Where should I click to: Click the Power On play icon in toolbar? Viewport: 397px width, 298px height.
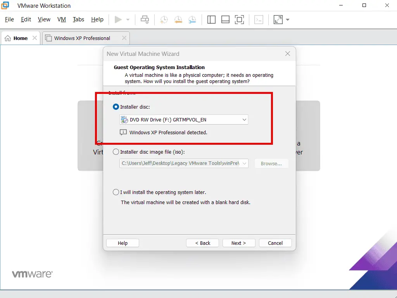pyautogui.click(x=118, y=19)
